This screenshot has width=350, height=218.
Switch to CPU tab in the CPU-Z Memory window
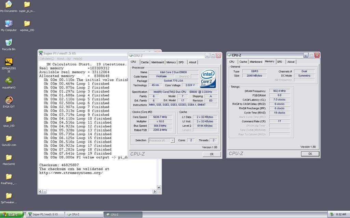[232, 62]
